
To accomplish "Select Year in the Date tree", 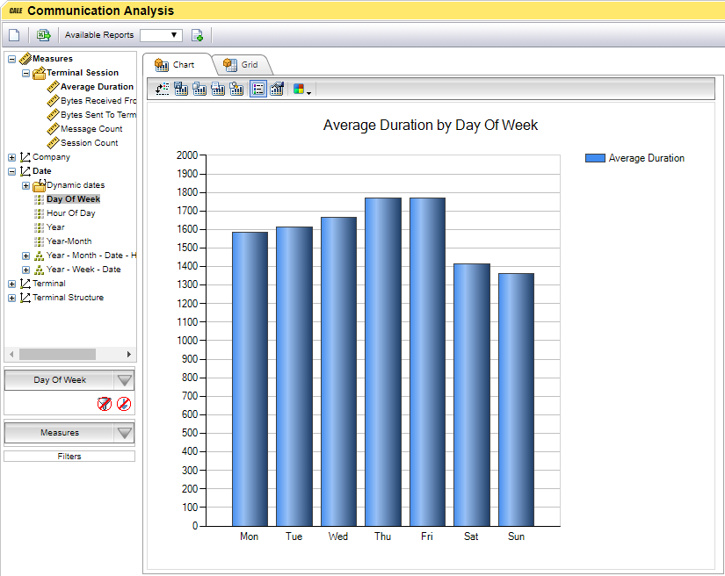I will click(55, 227).
